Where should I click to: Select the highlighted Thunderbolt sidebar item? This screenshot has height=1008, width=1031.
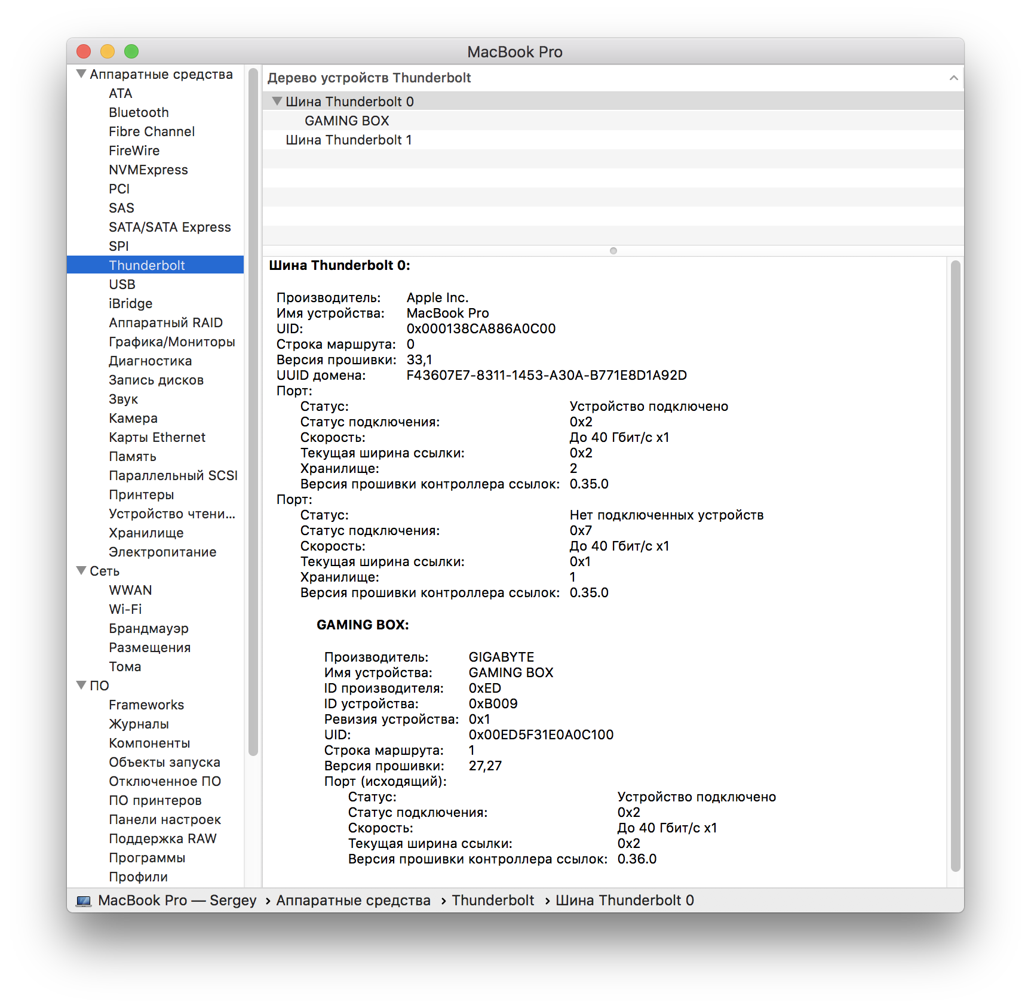155,265
